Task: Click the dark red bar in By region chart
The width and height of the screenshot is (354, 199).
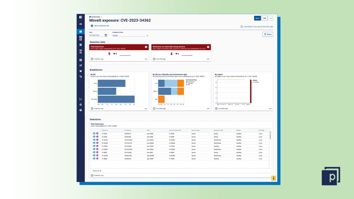Action: [251, 91]
